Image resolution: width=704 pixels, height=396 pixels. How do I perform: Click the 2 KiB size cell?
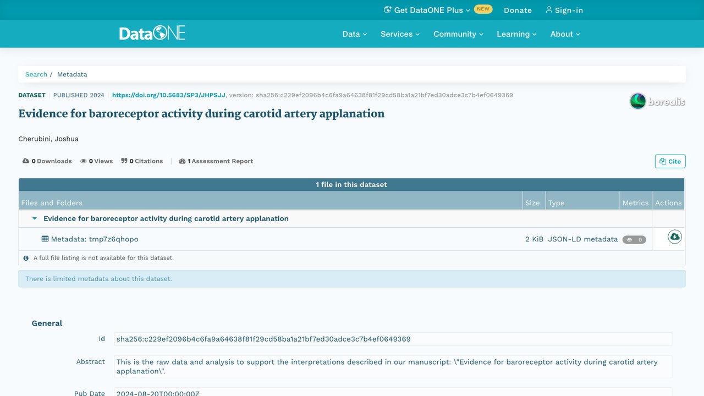pos(534,239)
